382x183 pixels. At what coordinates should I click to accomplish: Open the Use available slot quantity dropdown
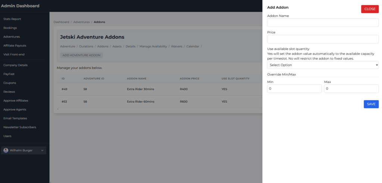pyautogui.click(x=323, y=65)
